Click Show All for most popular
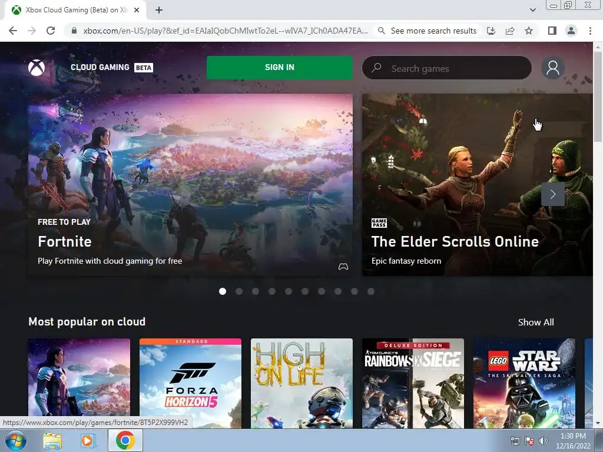 tap(536, 322)
